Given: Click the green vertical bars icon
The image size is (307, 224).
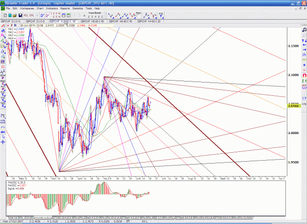Looking at the screenshot, I should (x=304, y=81).
